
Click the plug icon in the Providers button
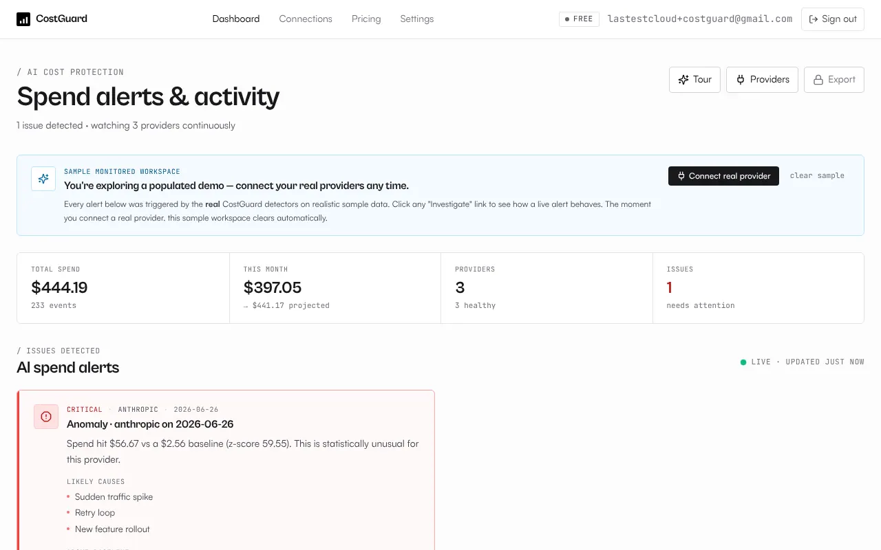coord(741,80)
